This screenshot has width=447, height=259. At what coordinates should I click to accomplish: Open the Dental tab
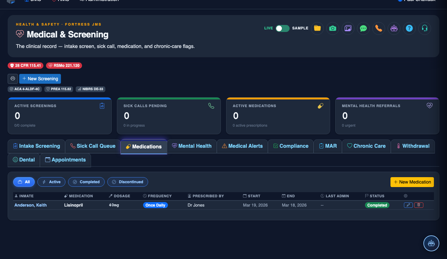24,160
